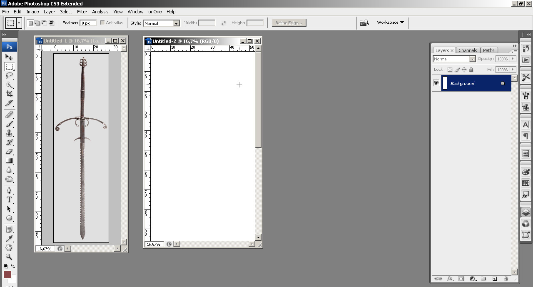
Task: Open Adobe Bridge from the options bar
Action: tap(364, 23)
